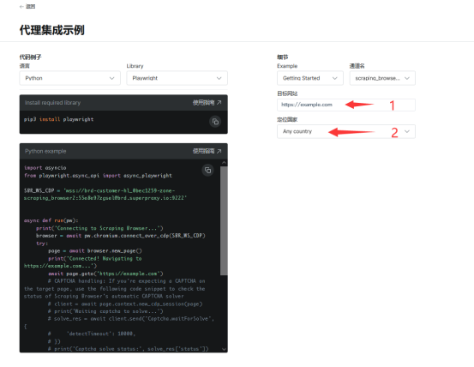Open the Any country dropdown

(x=346, y=131)
